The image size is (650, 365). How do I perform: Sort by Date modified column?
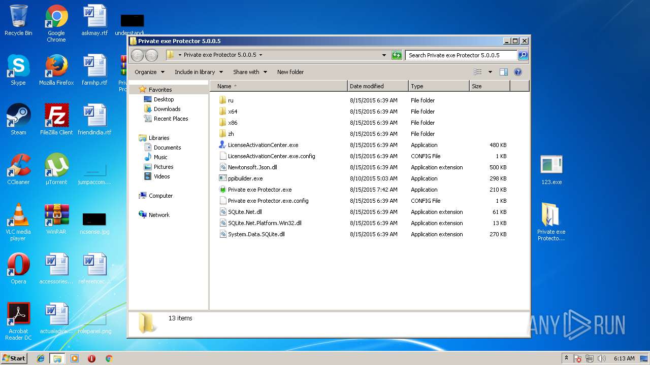378,86
